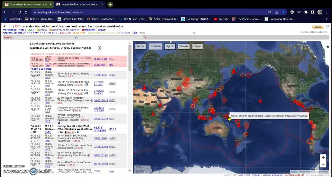This screenshot has height=177, width=332.
Task: Open the Chrome profile avatar
Action: coord(320,12)
